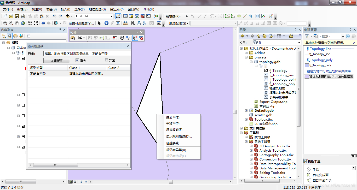The image size is (357, 190).
Task: Open the 地理配准(G) dropdown
Action: [x=179, y=23]
